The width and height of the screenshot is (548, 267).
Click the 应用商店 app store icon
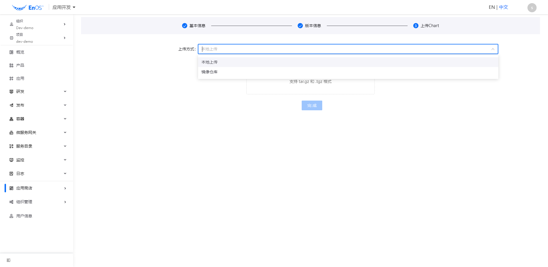(11, 188)
